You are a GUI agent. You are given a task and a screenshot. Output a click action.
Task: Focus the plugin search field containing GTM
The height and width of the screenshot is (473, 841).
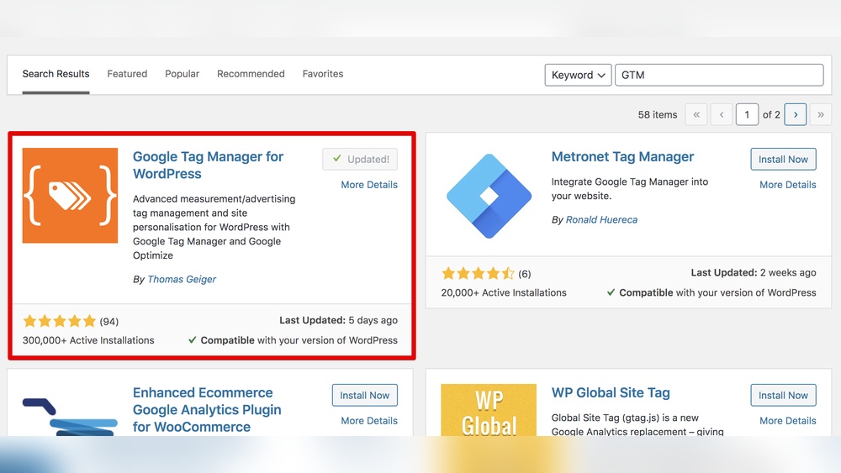click(719, 75)
